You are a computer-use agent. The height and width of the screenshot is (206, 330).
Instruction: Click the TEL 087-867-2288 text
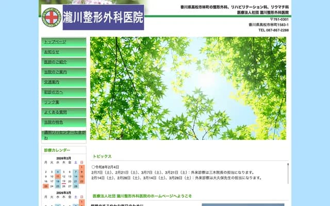pos(274,30)
